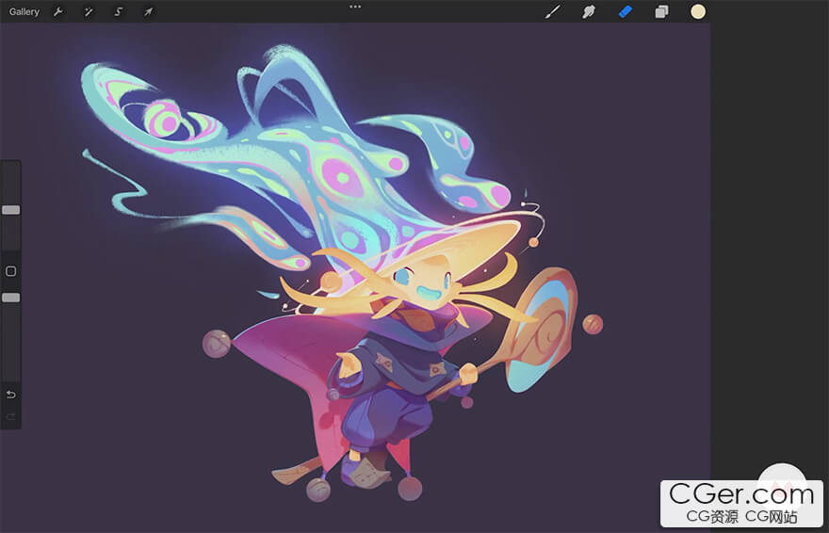The image size is (829, 533).
Task: Select the Paint brush tool
Action: click(x=552, y=11)
